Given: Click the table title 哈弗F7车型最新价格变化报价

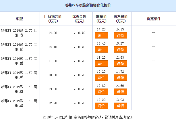Looking at the screenshot, I should tap(88, 5).
